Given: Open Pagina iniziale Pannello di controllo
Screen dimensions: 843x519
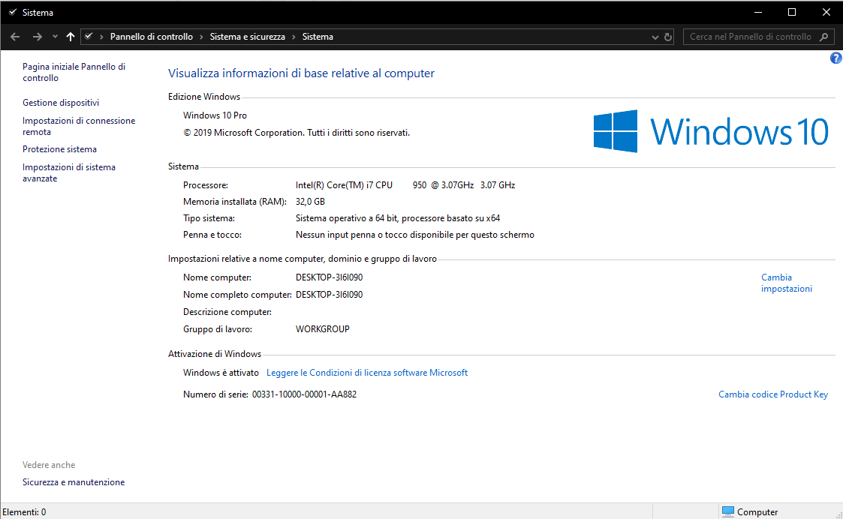Looking at the screenshot, I should 74,72.
